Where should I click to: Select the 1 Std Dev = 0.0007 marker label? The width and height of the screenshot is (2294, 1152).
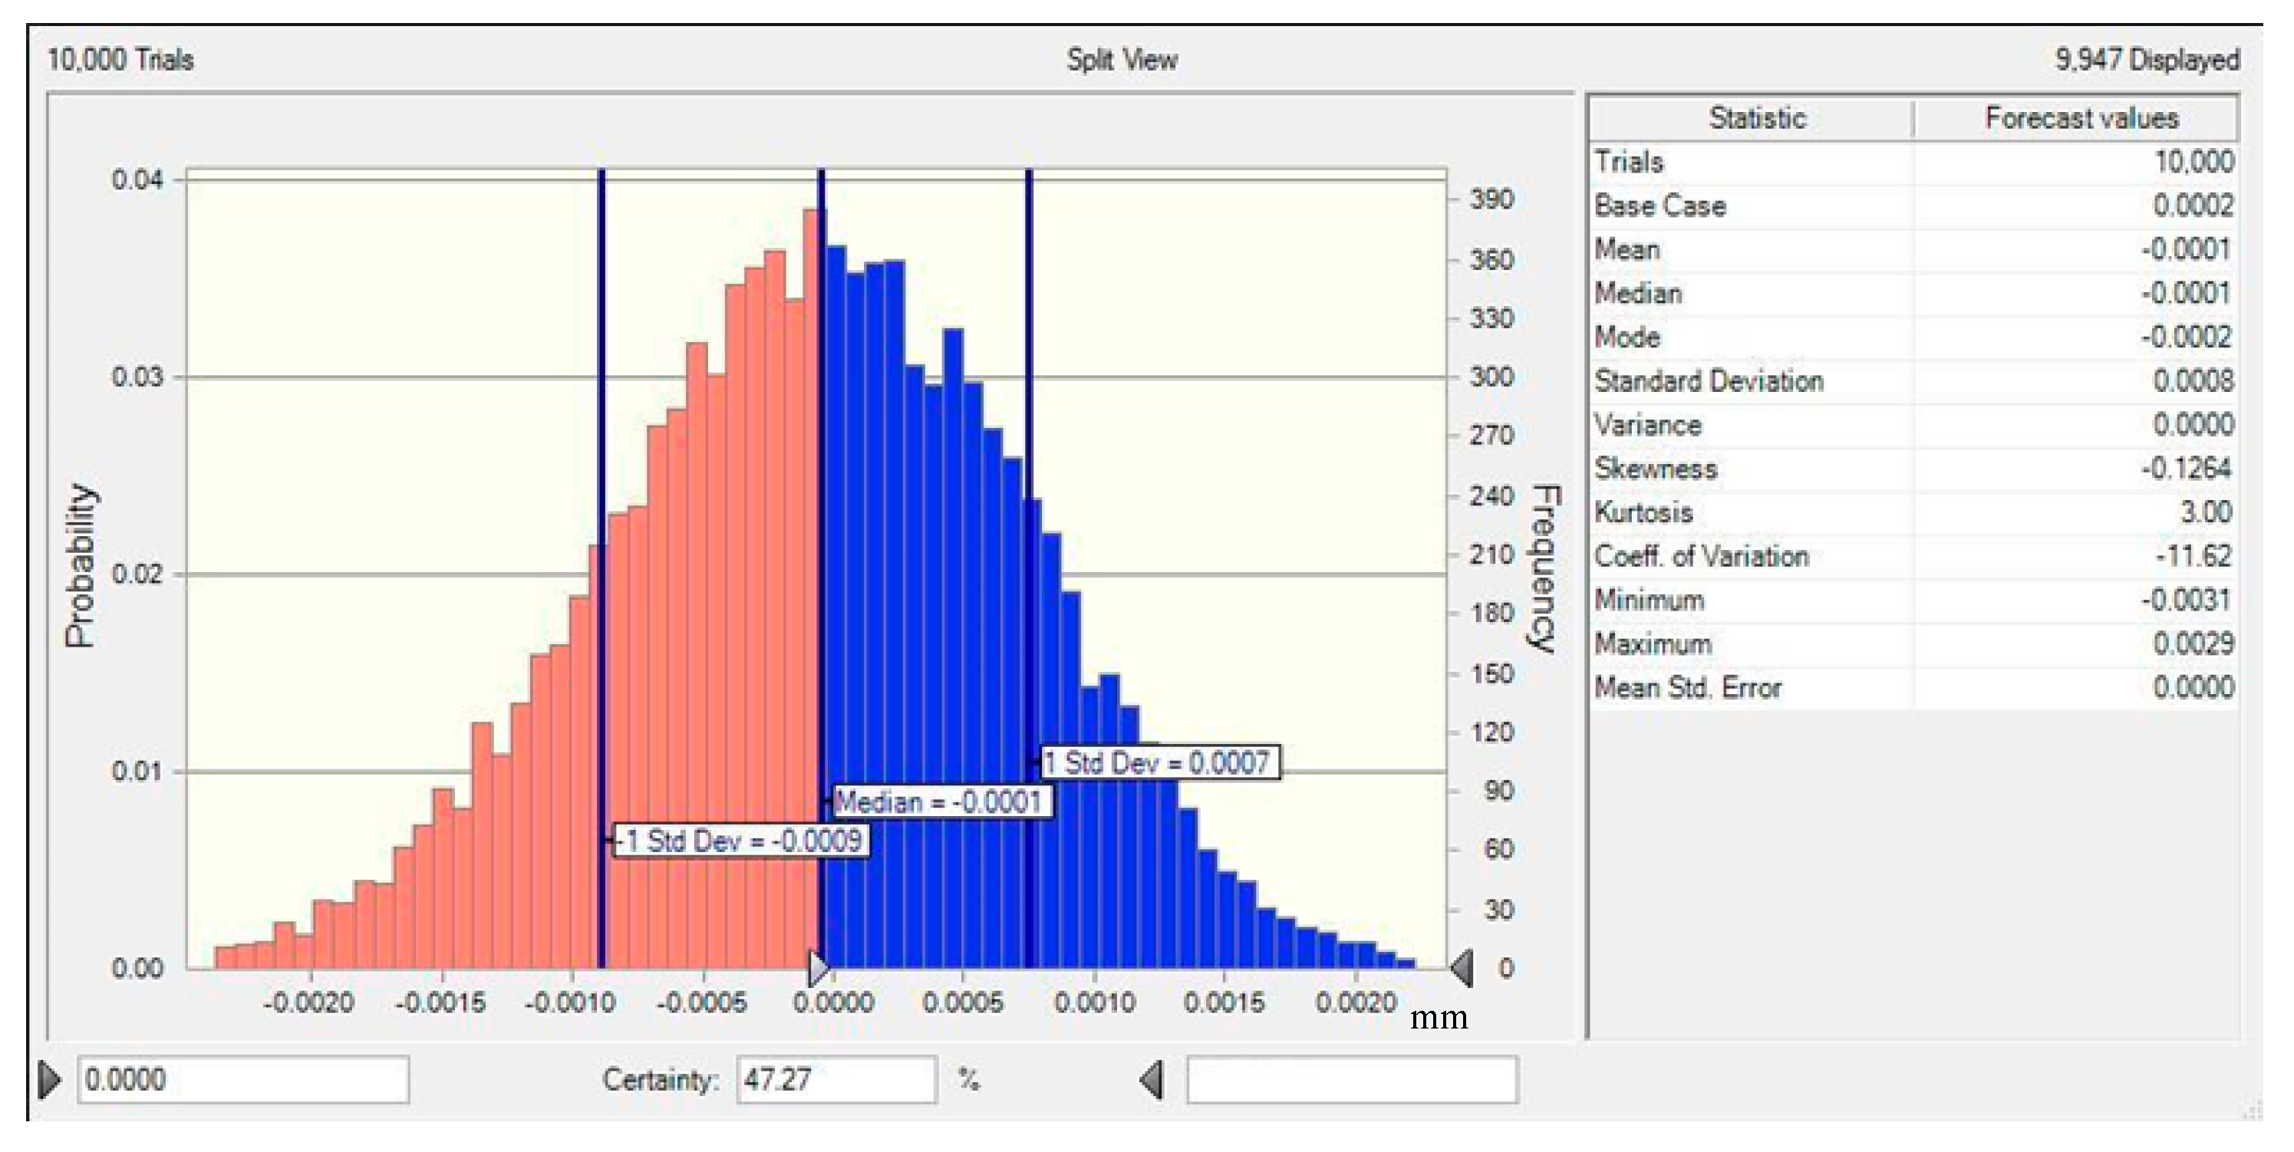coord(1159,762)
